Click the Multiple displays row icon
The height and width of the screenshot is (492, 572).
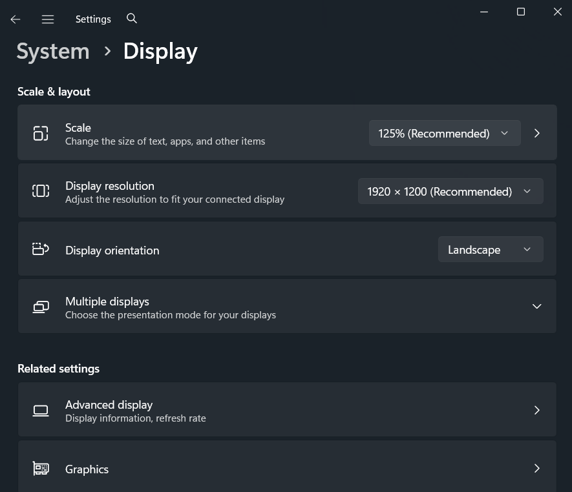pos(41,307)
